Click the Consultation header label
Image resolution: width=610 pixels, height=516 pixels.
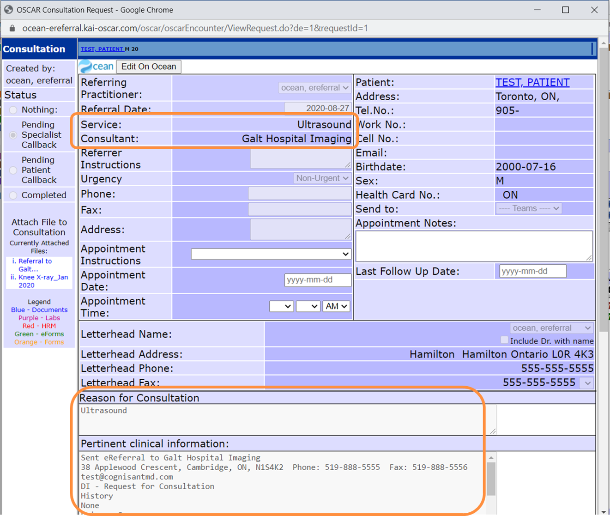(x=34, y=49)
